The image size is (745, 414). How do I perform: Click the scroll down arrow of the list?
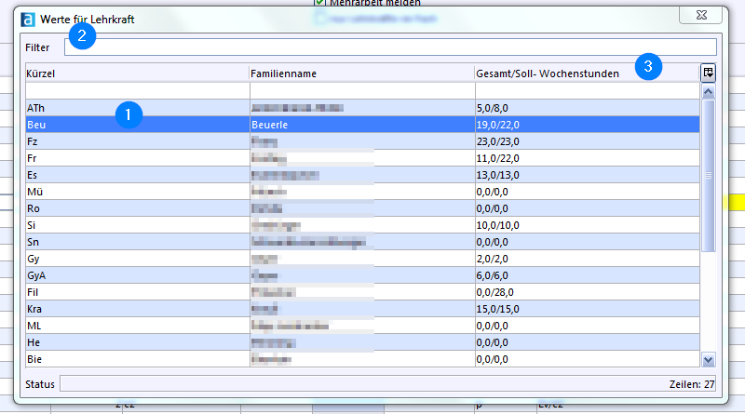click(x=708, y=360)
